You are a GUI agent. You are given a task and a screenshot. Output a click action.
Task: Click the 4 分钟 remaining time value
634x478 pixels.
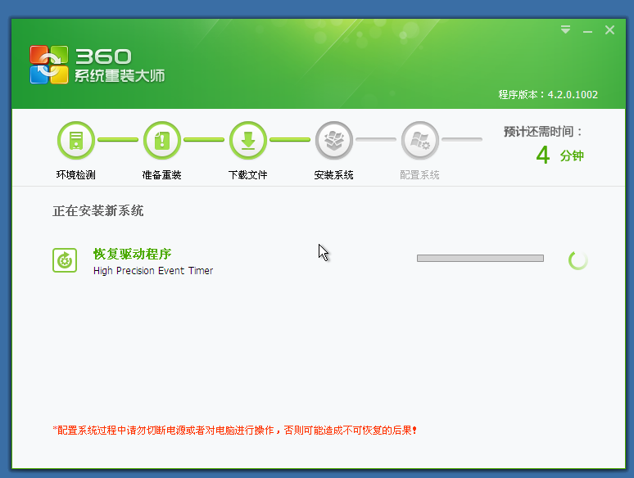[560, 156]
